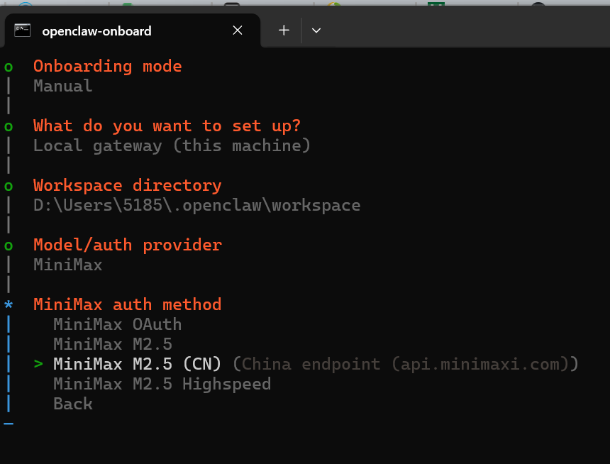Click the terminal icon on openclaw-onboard tab
The width and height of the screenshot is (610, 464).
[x=22, y=31]
